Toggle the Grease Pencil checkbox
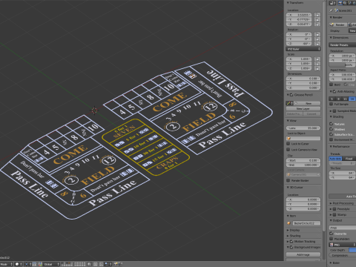This screenshot has width=356, height=267. [291, 95]
